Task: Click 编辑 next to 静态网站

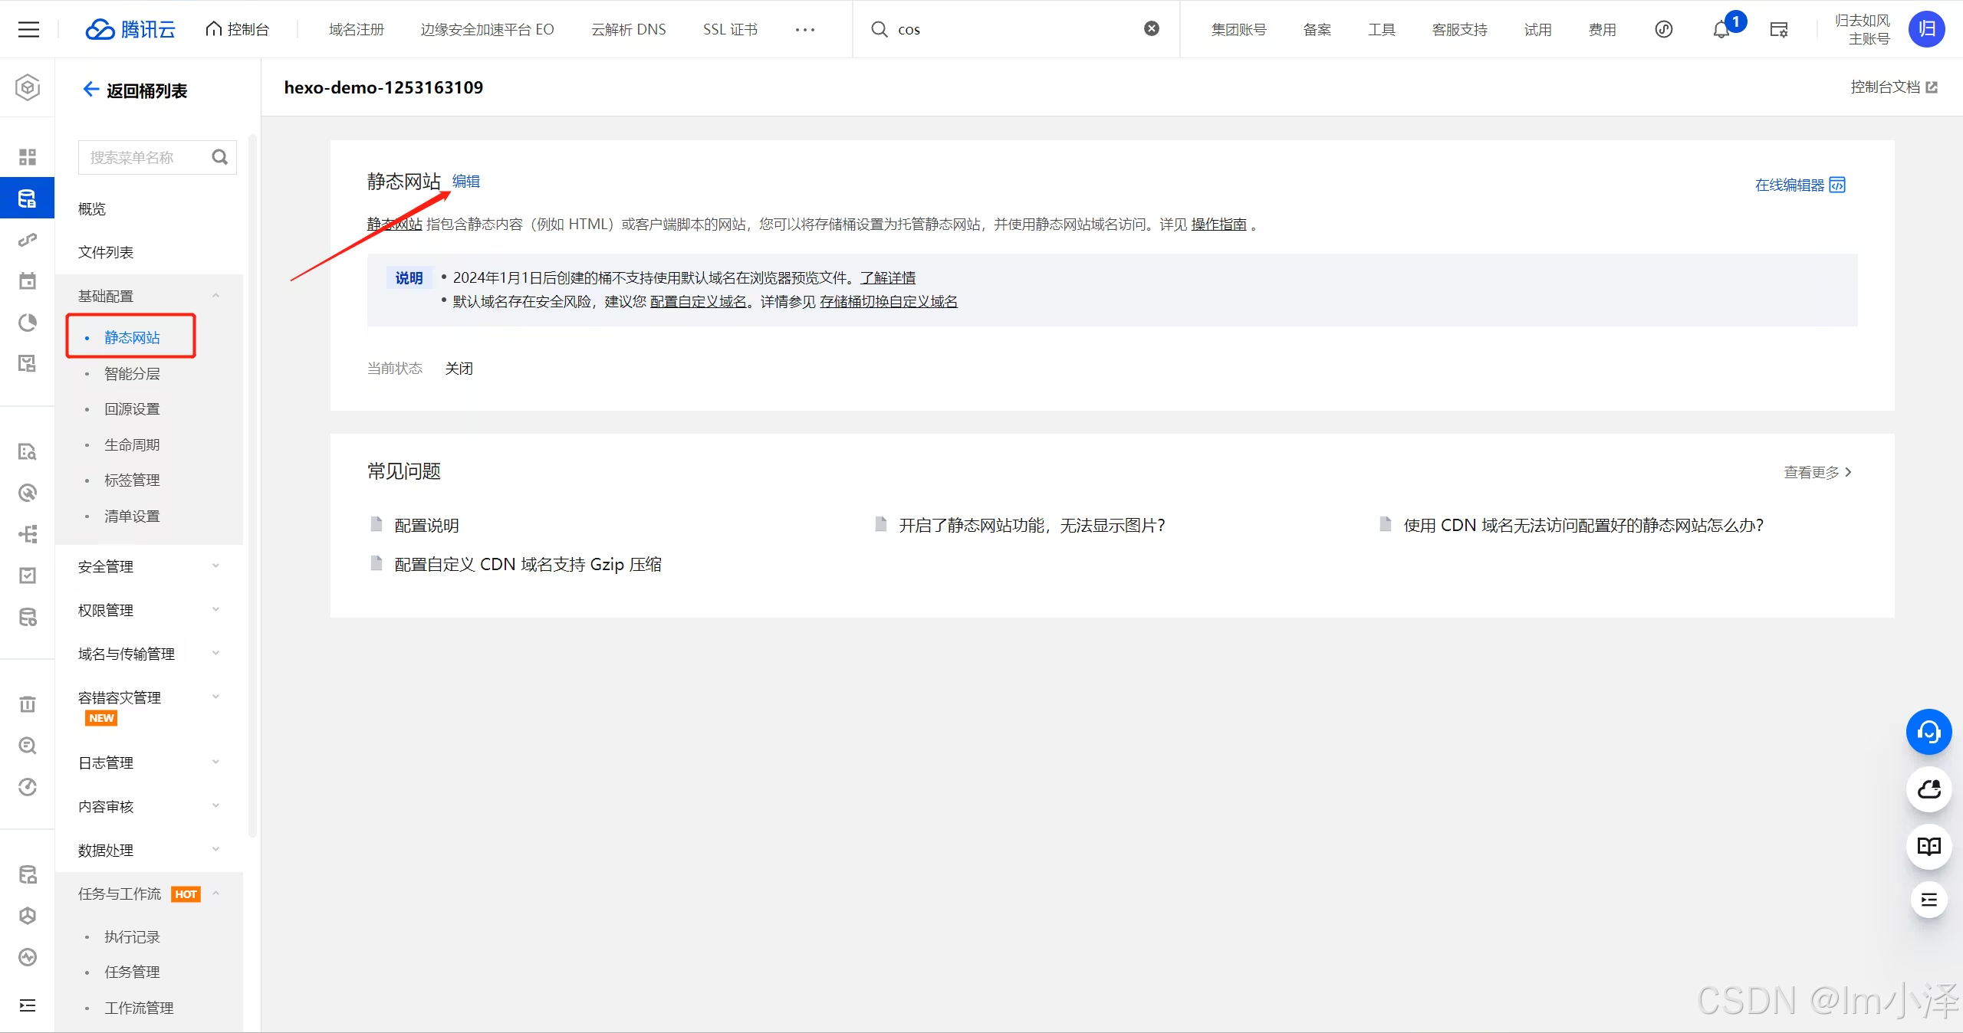Action: [x=466, y=182]
